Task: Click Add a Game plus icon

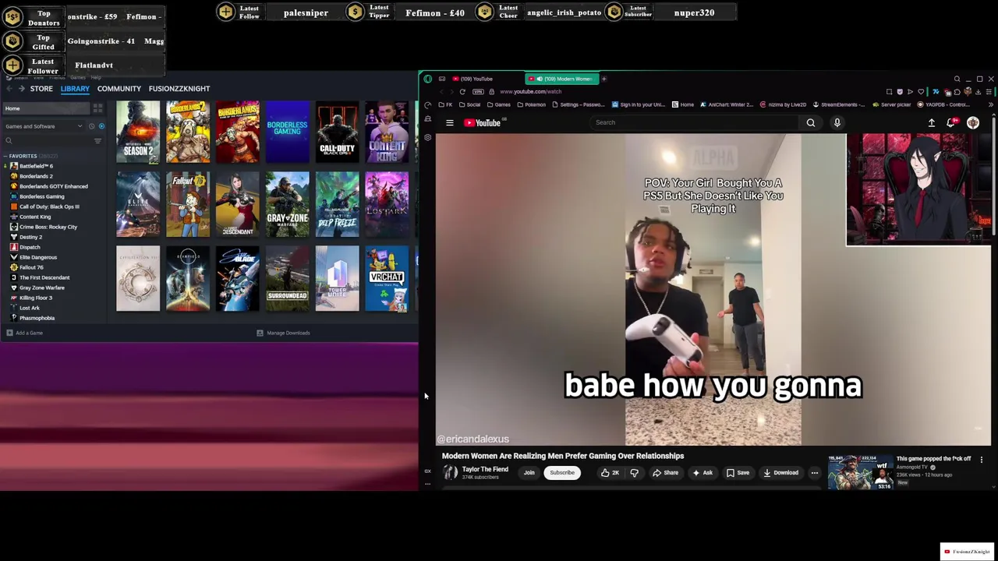Action: click(x=9, y=333)
